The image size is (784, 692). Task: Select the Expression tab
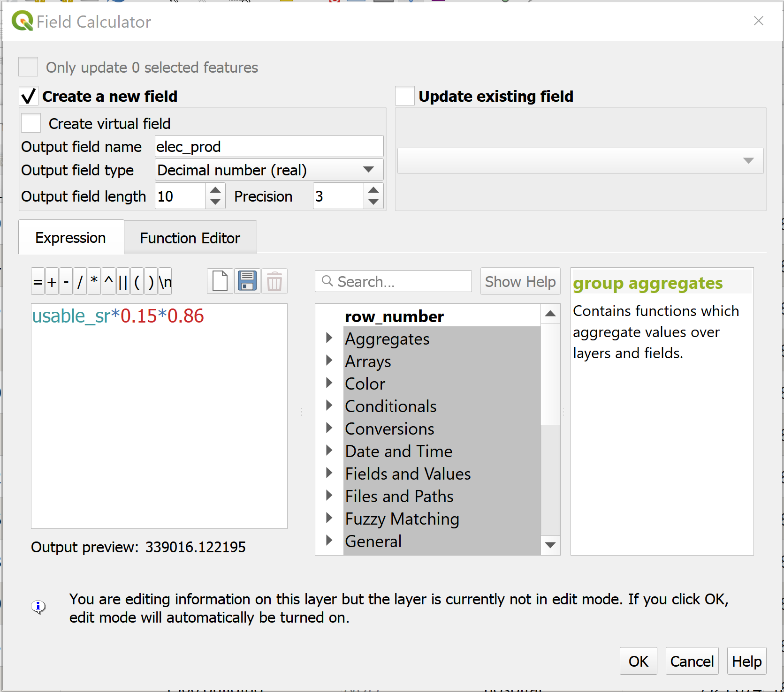71,238
